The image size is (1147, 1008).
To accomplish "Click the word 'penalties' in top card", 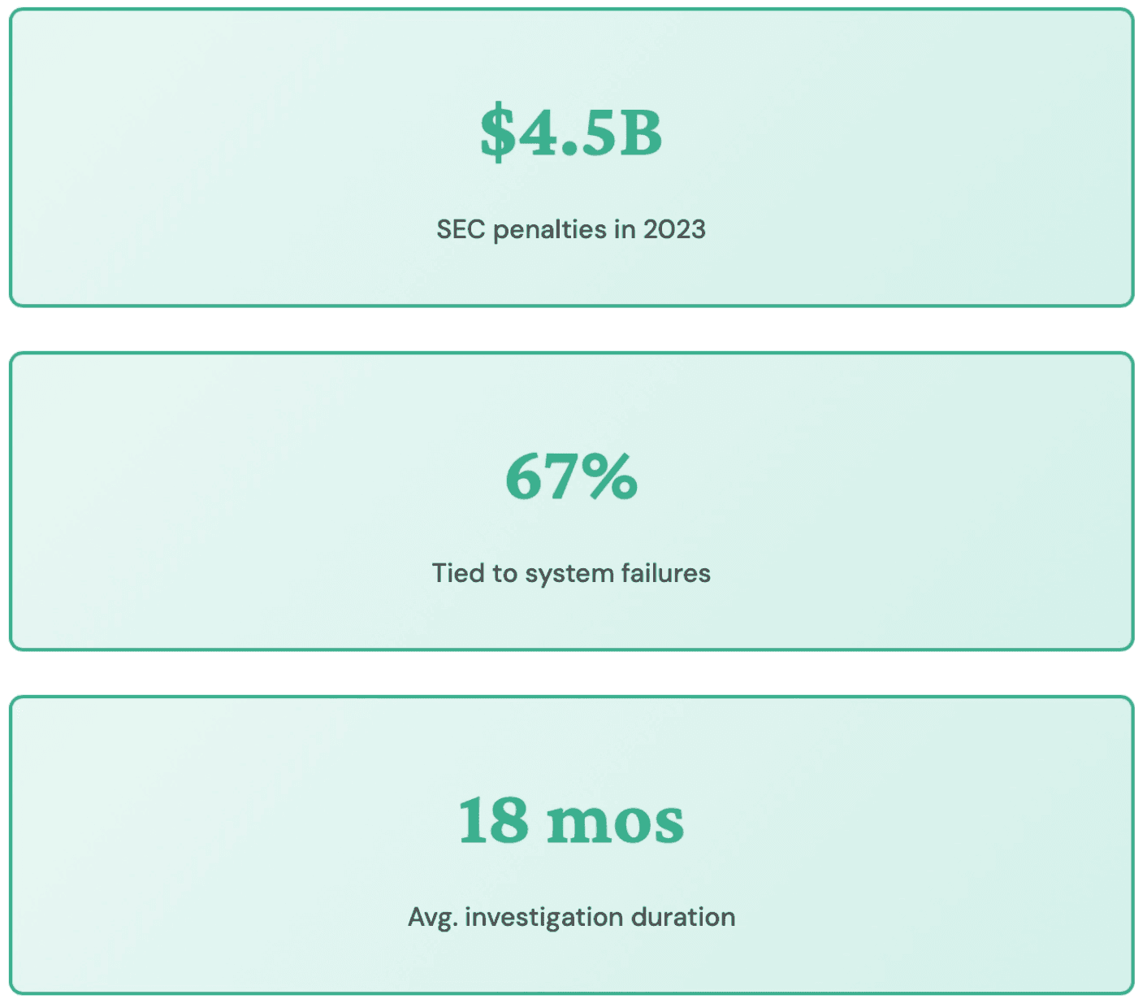I will [x=550, y=229].
